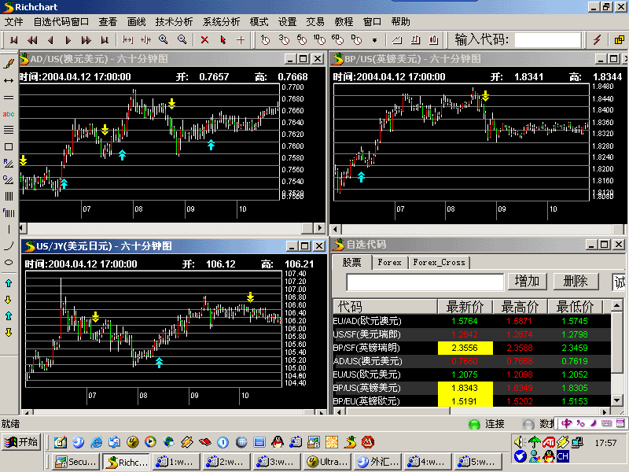Select the pencil drawing tool in left sidebar

click(x=9, y=63)
